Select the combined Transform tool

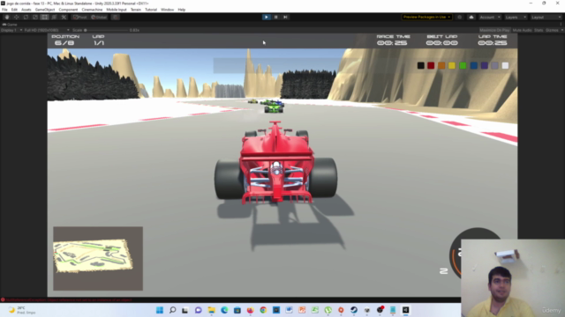54,17
